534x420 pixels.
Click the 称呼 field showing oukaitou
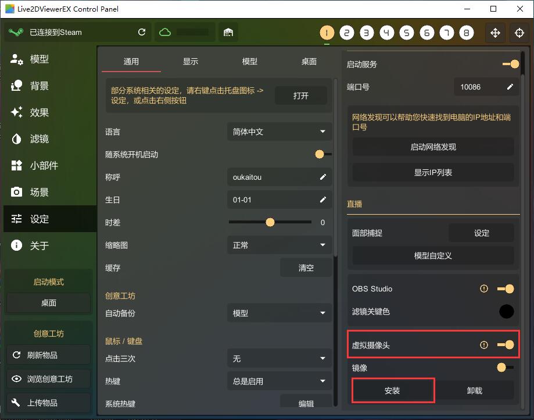pyautogui.click(x=279, y=177)
